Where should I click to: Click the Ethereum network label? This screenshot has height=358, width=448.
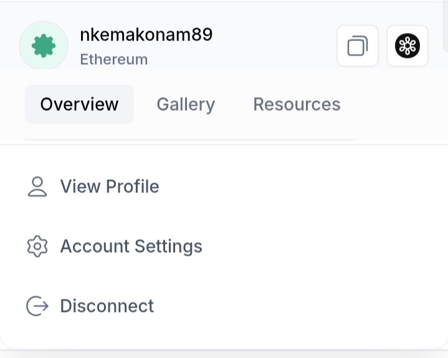point(114,59)
